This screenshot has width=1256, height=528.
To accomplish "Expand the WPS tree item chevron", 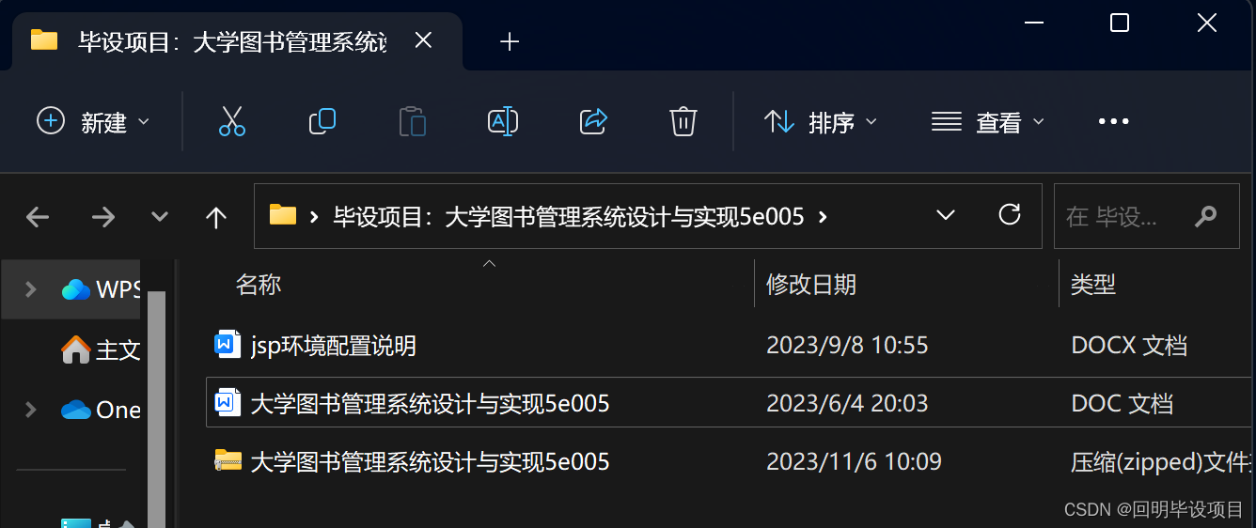I will click(x=30, y=288).
